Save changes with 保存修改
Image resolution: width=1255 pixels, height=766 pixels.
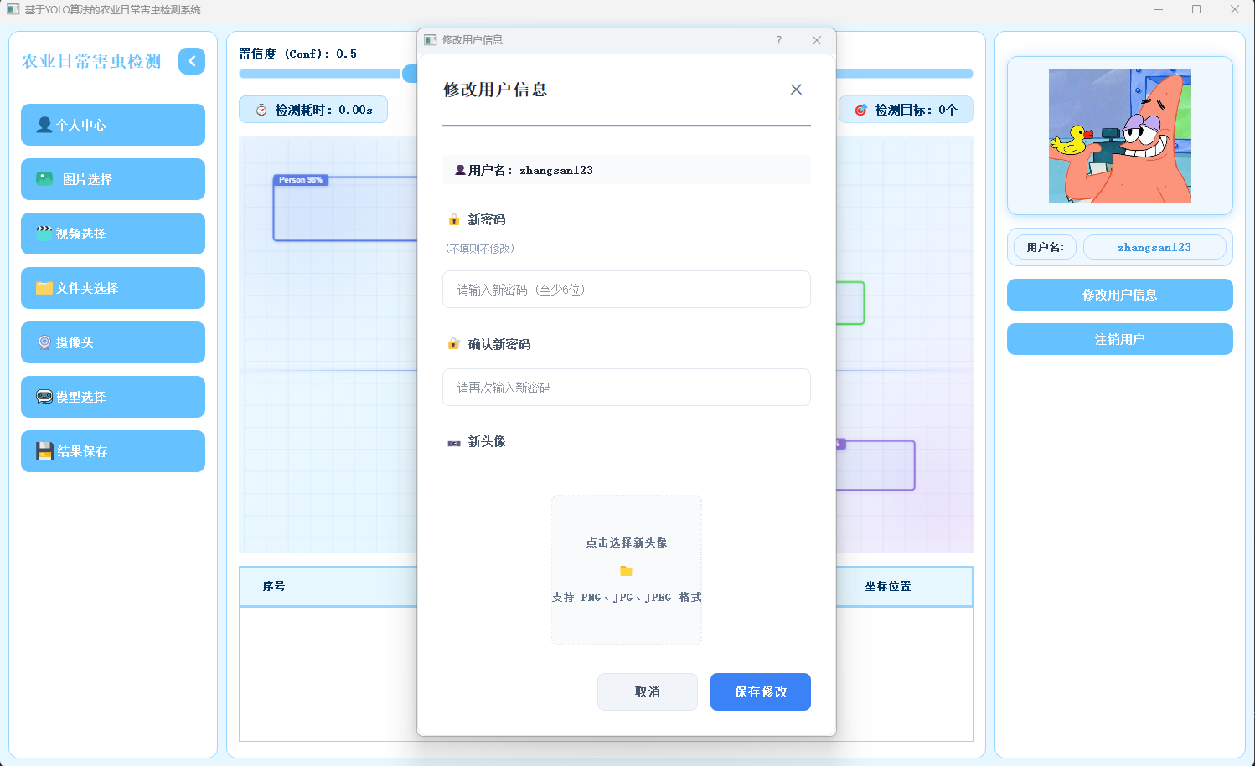click(760, 691)
